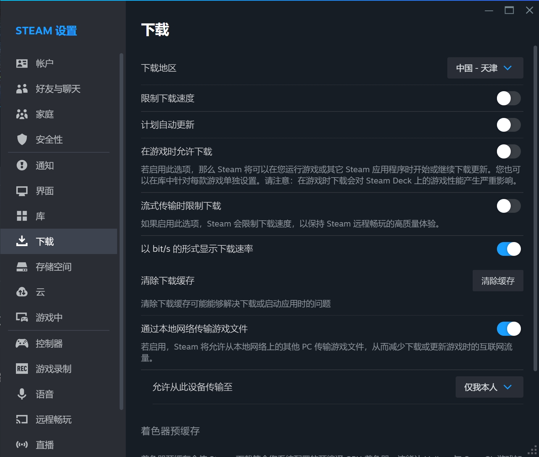Select 存储空间 in the sidebar

59,267
